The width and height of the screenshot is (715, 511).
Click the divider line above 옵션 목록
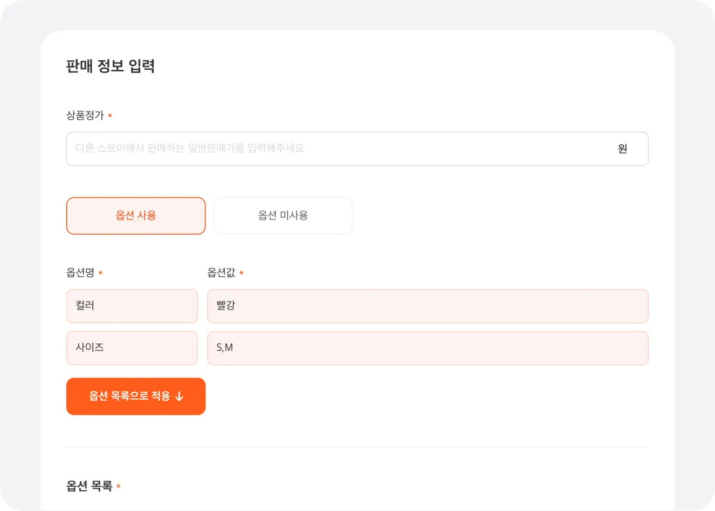click(x=357, y=447)
